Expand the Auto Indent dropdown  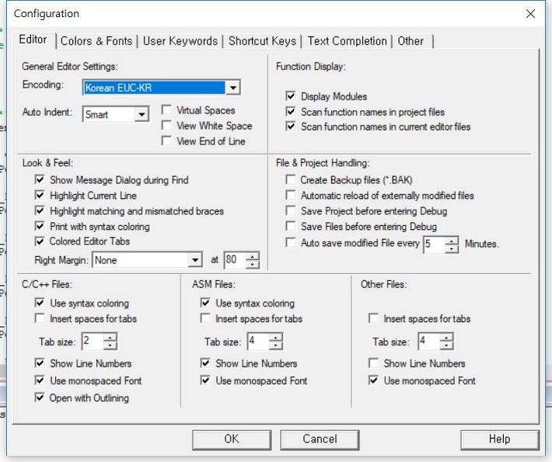(141, 114)
